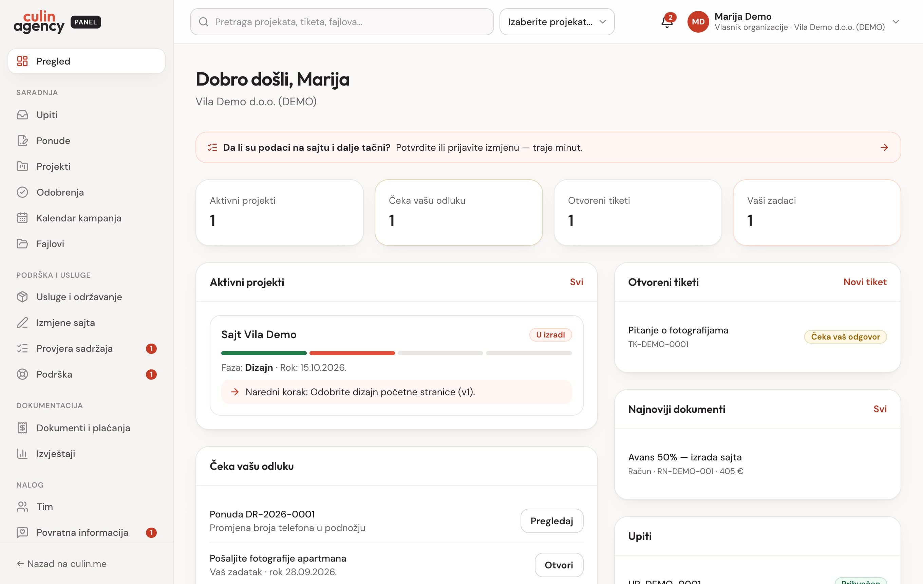Click the search field for projects and tickets
Screen dimensions: 923x584
342,22
